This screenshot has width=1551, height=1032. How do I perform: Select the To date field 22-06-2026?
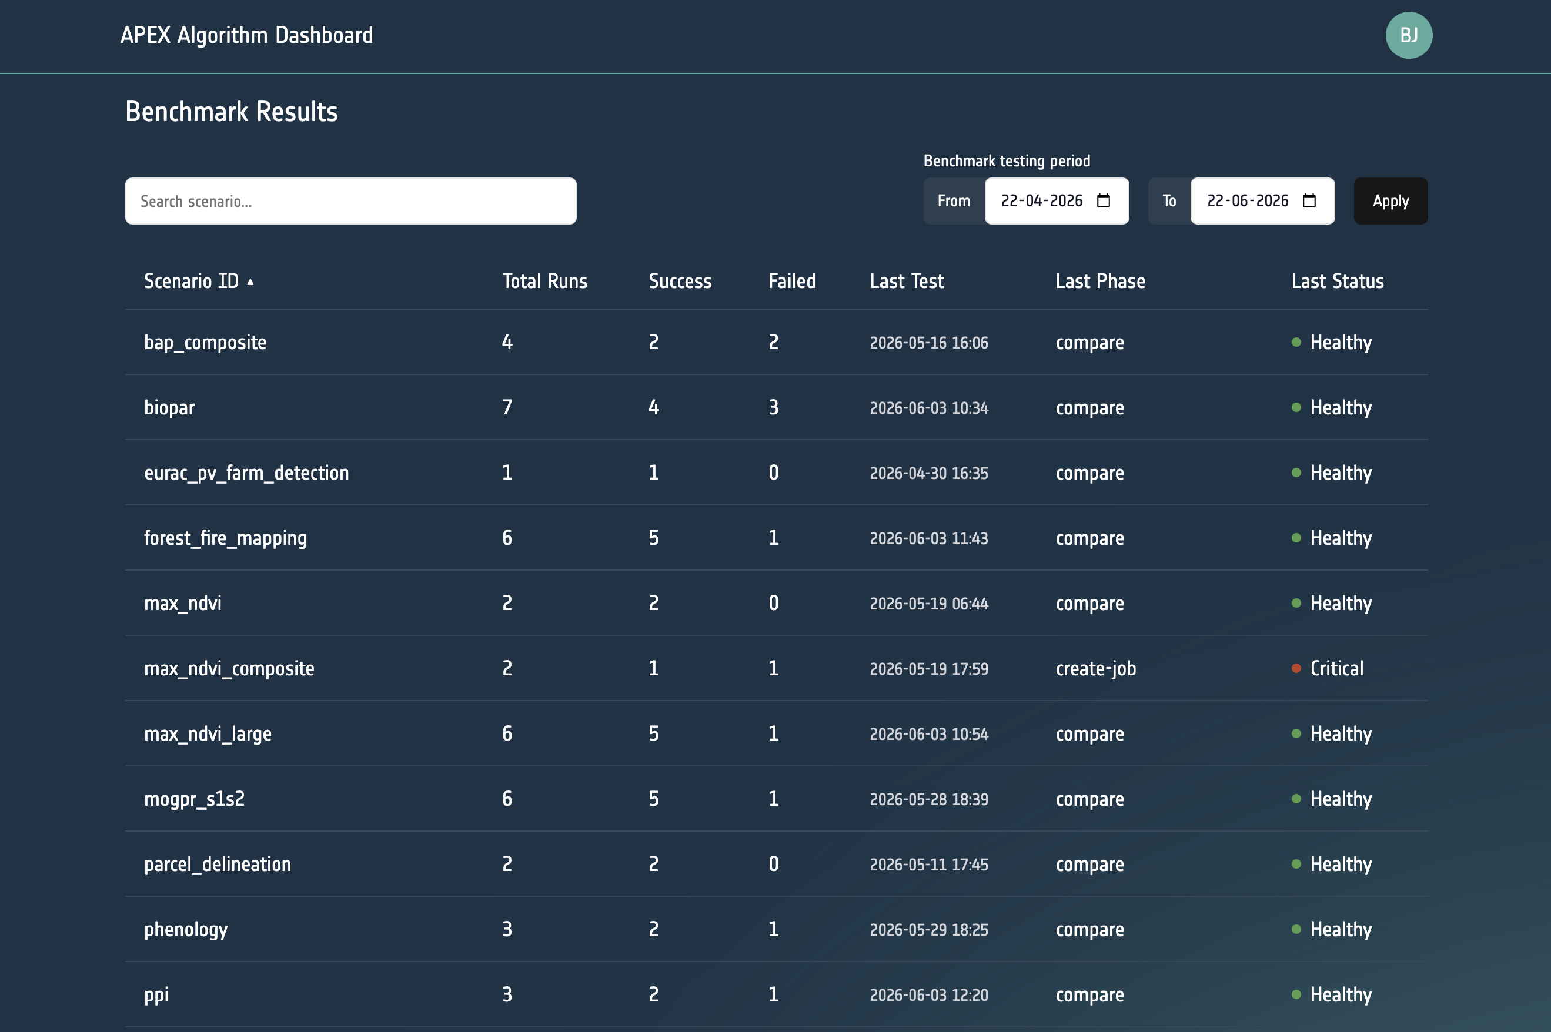point(1262,201)
